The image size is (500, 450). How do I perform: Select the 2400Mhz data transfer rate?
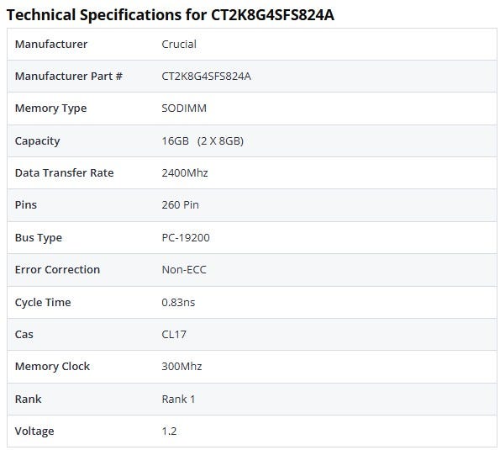[185, 172]
